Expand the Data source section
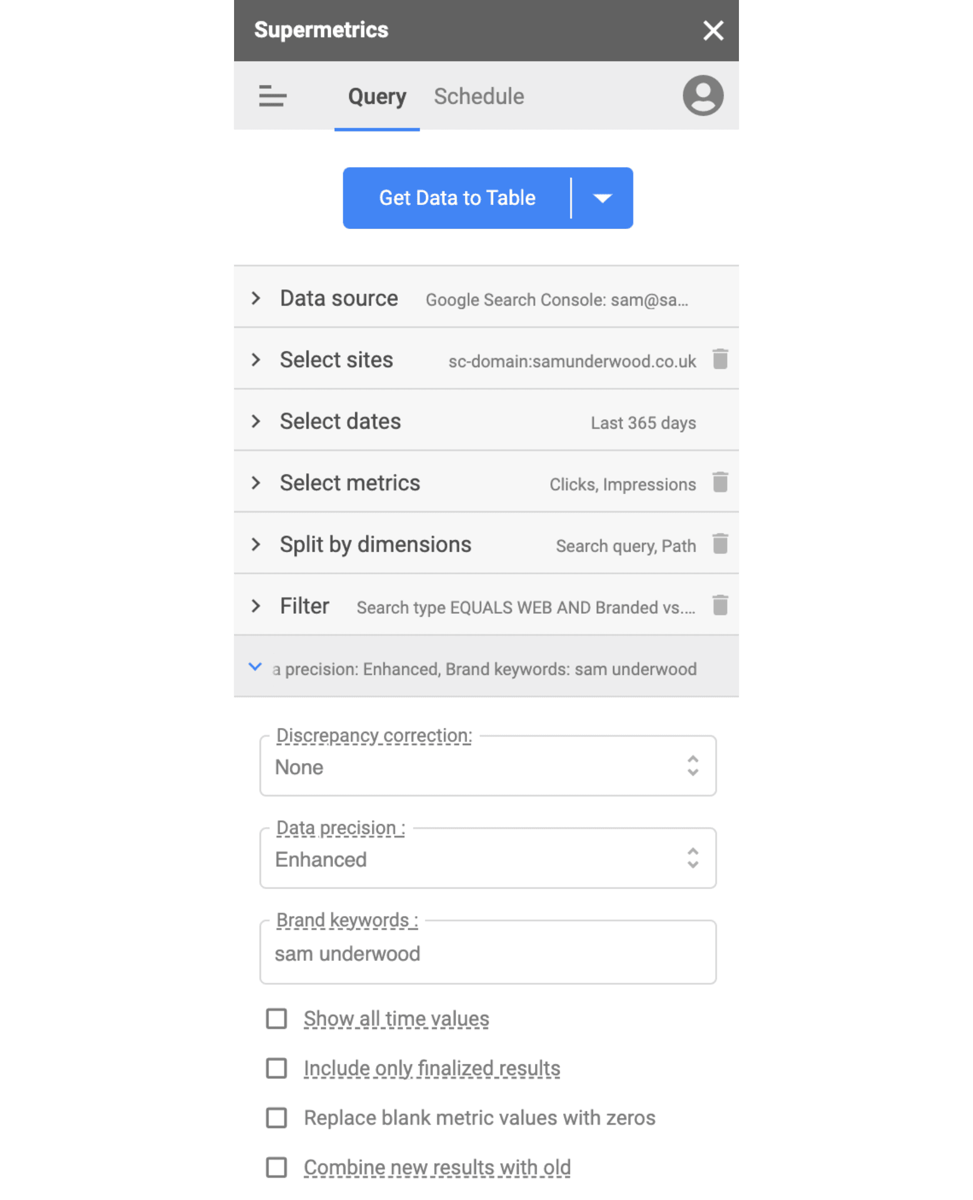 [x=486, y=298]
